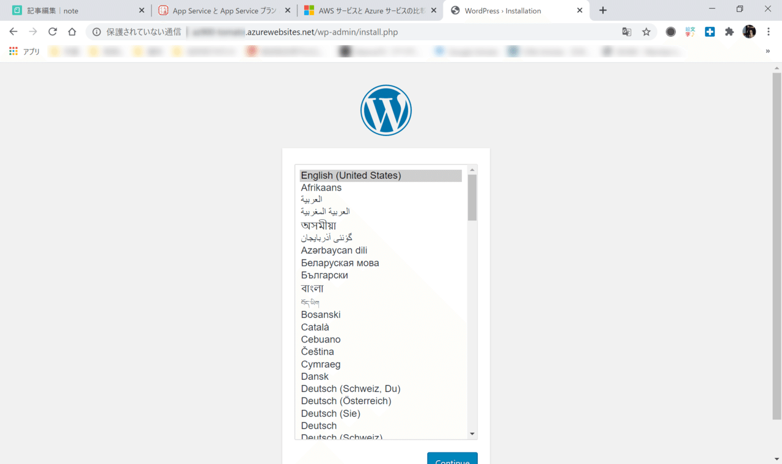Select the অসমীয়া language option

(x=381, y=225)
